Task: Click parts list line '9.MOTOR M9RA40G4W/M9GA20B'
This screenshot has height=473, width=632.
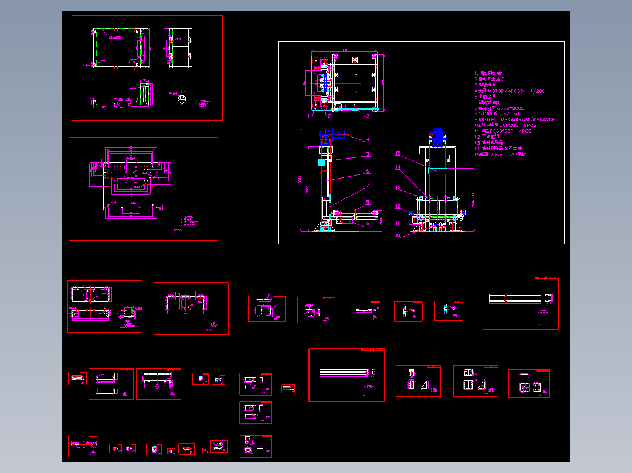Action: tap(515, 119)
